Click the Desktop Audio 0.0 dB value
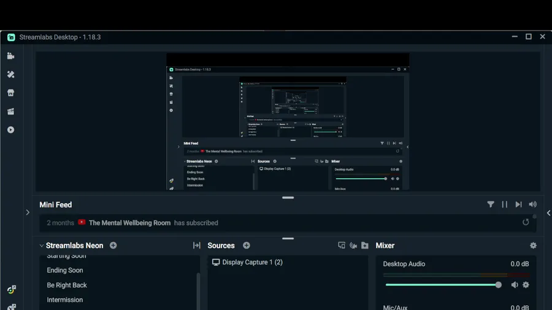The width and height of the screenshot is (552, 310). [519, 264]
